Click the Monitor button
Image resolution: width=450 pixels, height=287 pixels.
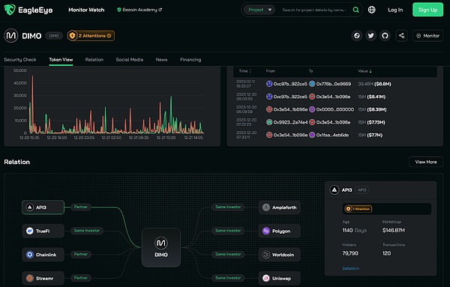pos(428,35)
